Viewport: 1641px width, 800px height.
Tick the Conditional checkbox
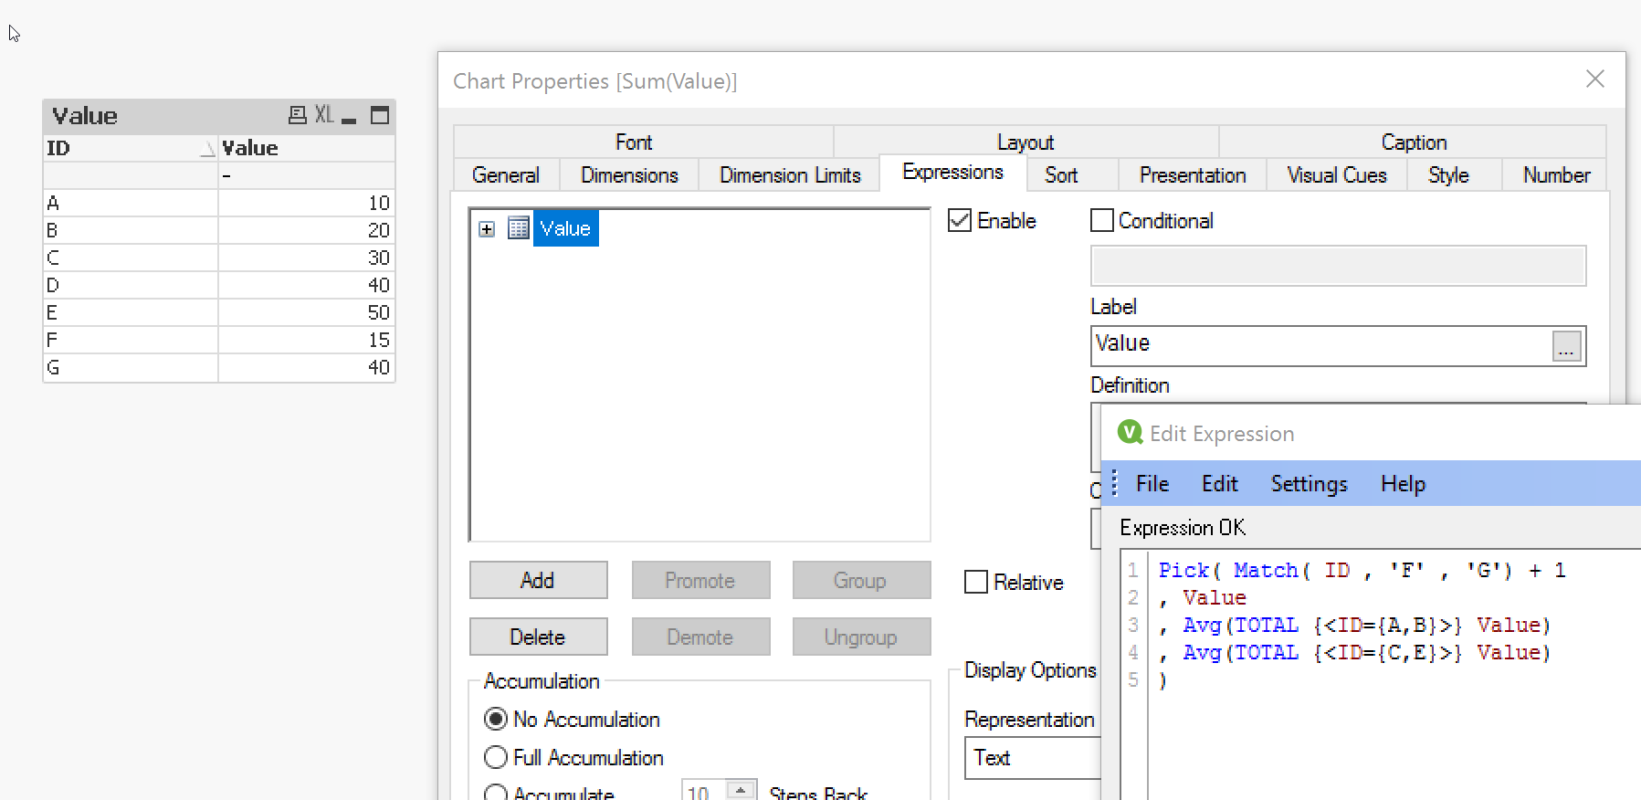point(1102,221)
